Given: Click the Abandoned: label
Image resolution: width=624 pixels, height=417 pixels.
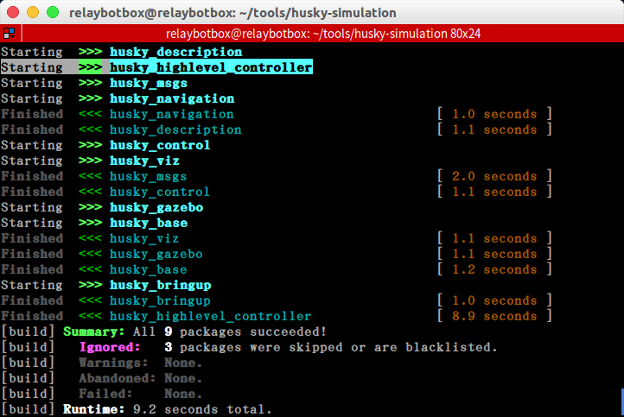Looking at the screenshot, I should coord(118,378).
